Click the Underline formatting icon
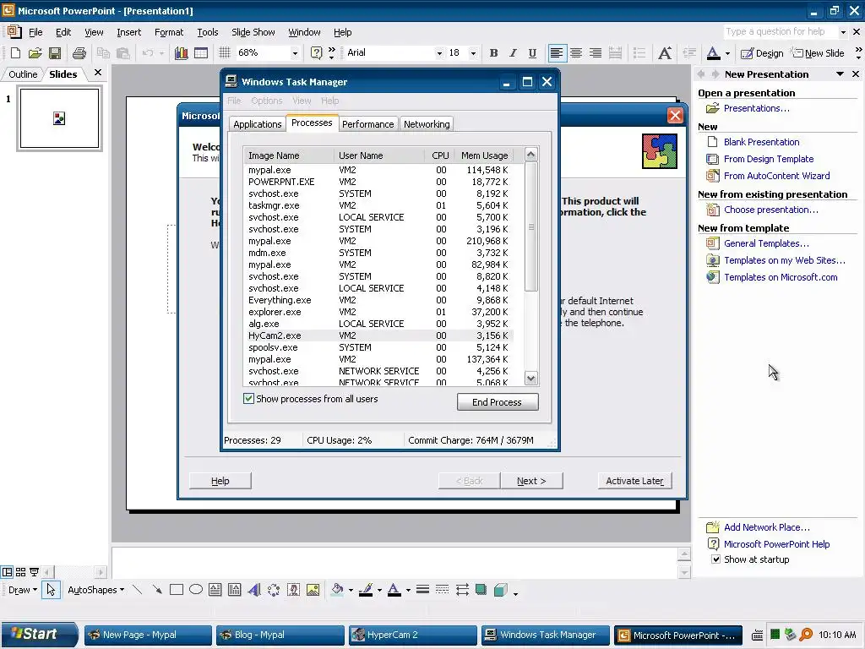This screenshot has height=649, width=865. [532, 53]
